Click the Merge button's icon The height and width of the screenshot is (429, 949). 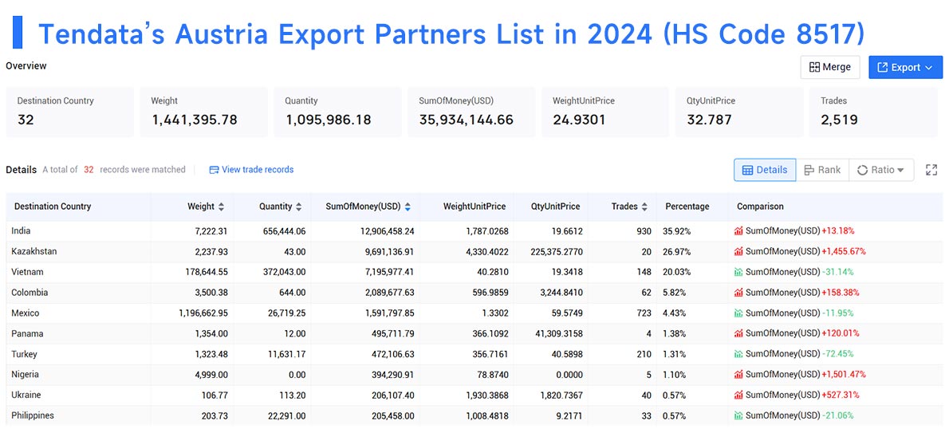(x=814, y=67)
